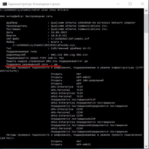149x149 pixels.
Task: Click the window title text 'Администратор: Командная строка'
Action: pos(34,4)
